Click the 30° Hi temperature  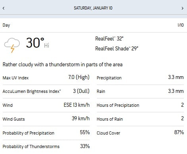click(37, 42)
